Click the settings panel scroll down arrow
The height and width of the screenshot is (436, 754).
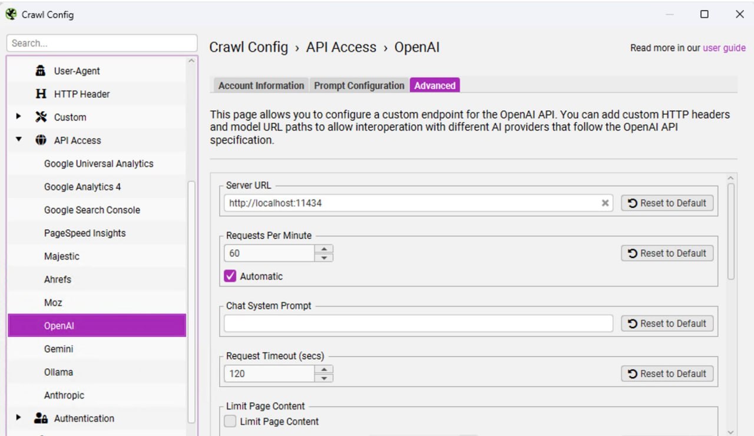point(731,431)
